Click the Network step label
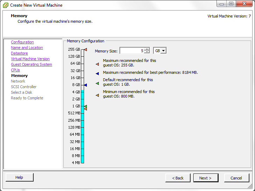 (18, 81)
